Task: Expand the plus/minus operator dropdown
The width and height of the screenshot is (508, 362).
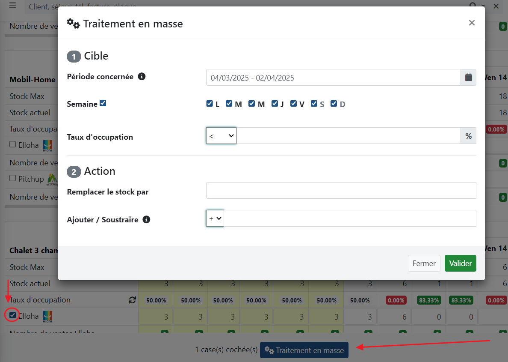Action: point(215,218)
